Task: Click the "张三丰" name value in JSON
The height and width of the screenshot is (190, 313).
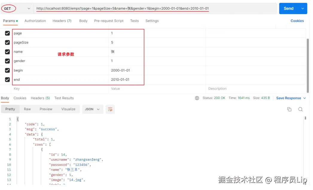Action: pos(72,170)
